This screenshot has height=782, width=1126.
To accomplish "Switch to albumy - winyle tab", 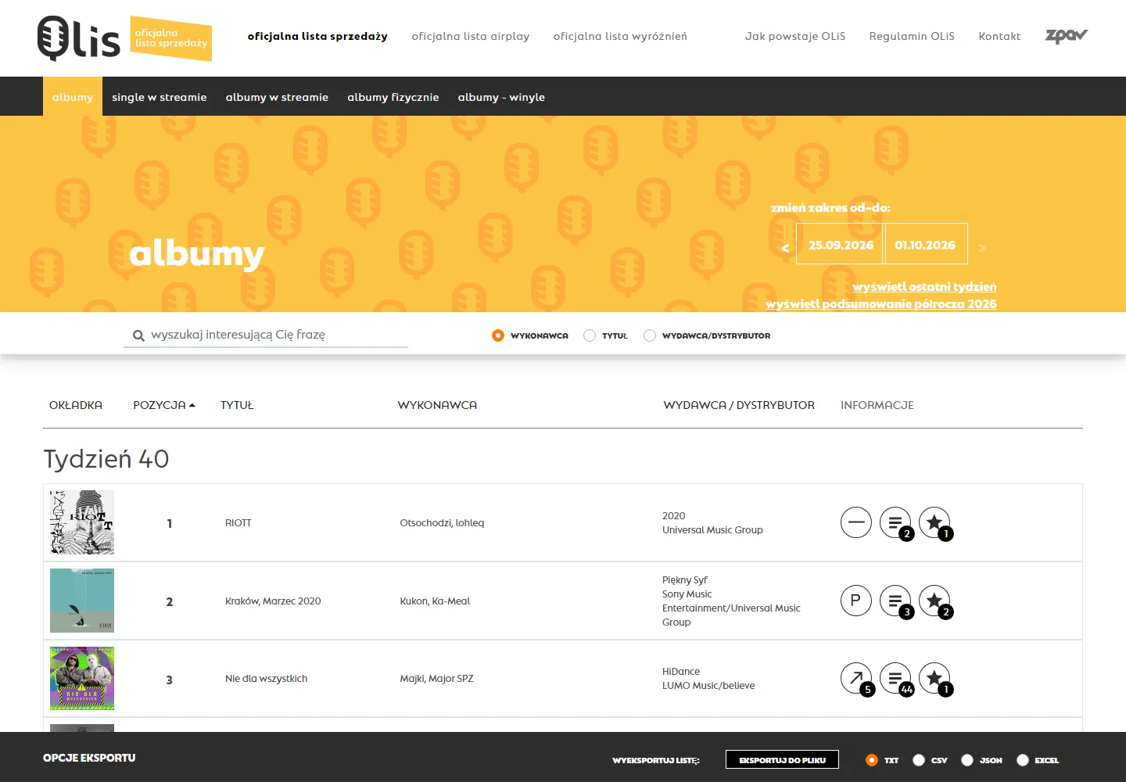I will point(501,97).
